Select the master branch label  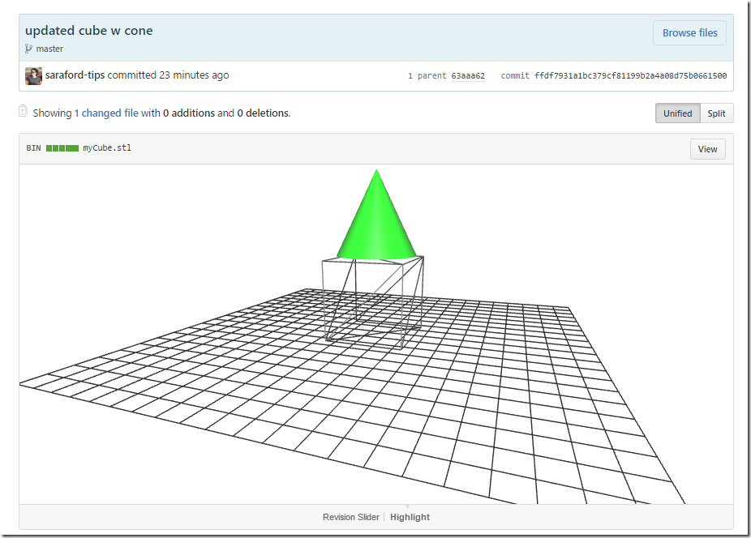click(49, 49)
